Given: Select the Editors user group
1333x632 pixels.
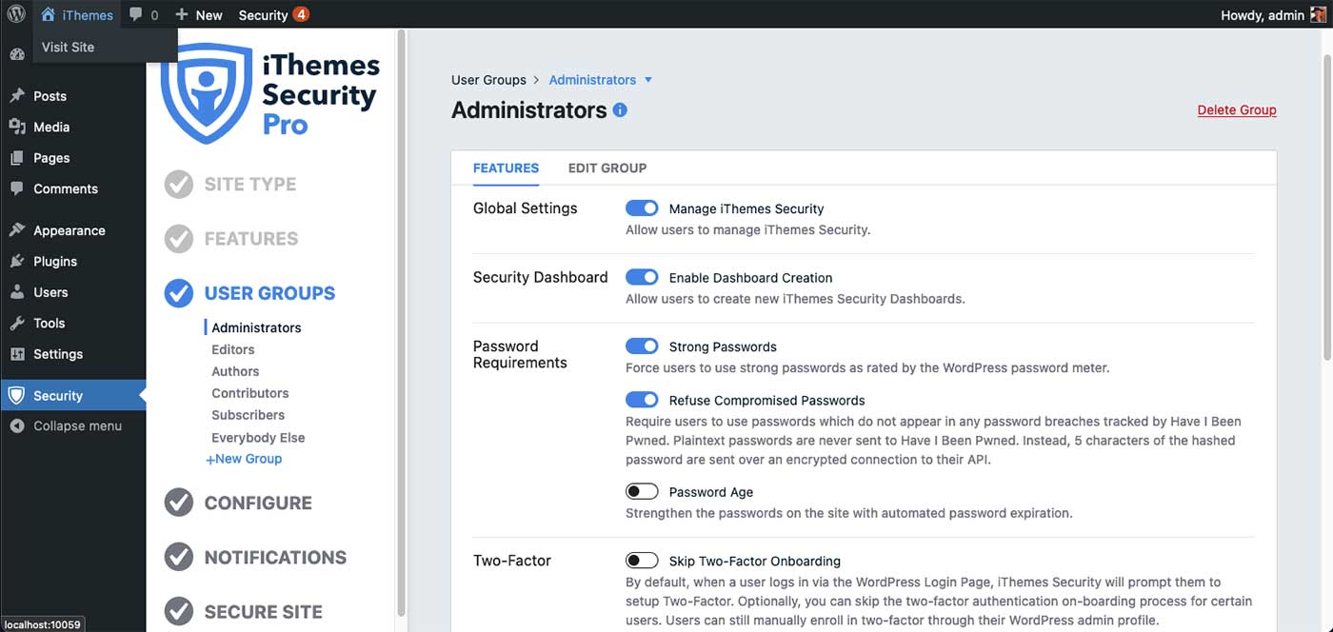Looking at the screenshot, I should click(233, 349).
